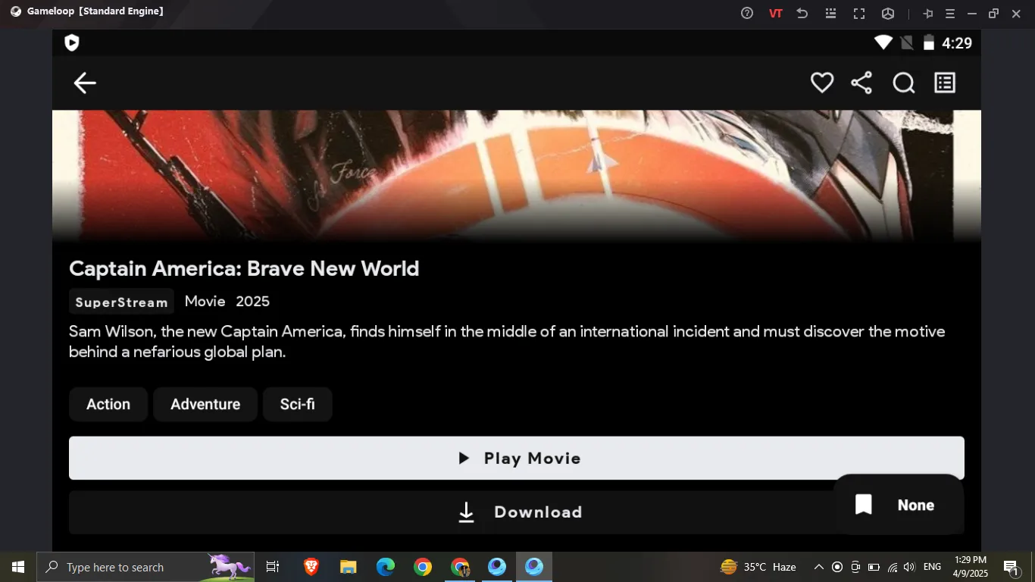Screen dimensions: 1035x582
Task: Choose the Sci-fi genre tag
Action: (x=297, y=404)
